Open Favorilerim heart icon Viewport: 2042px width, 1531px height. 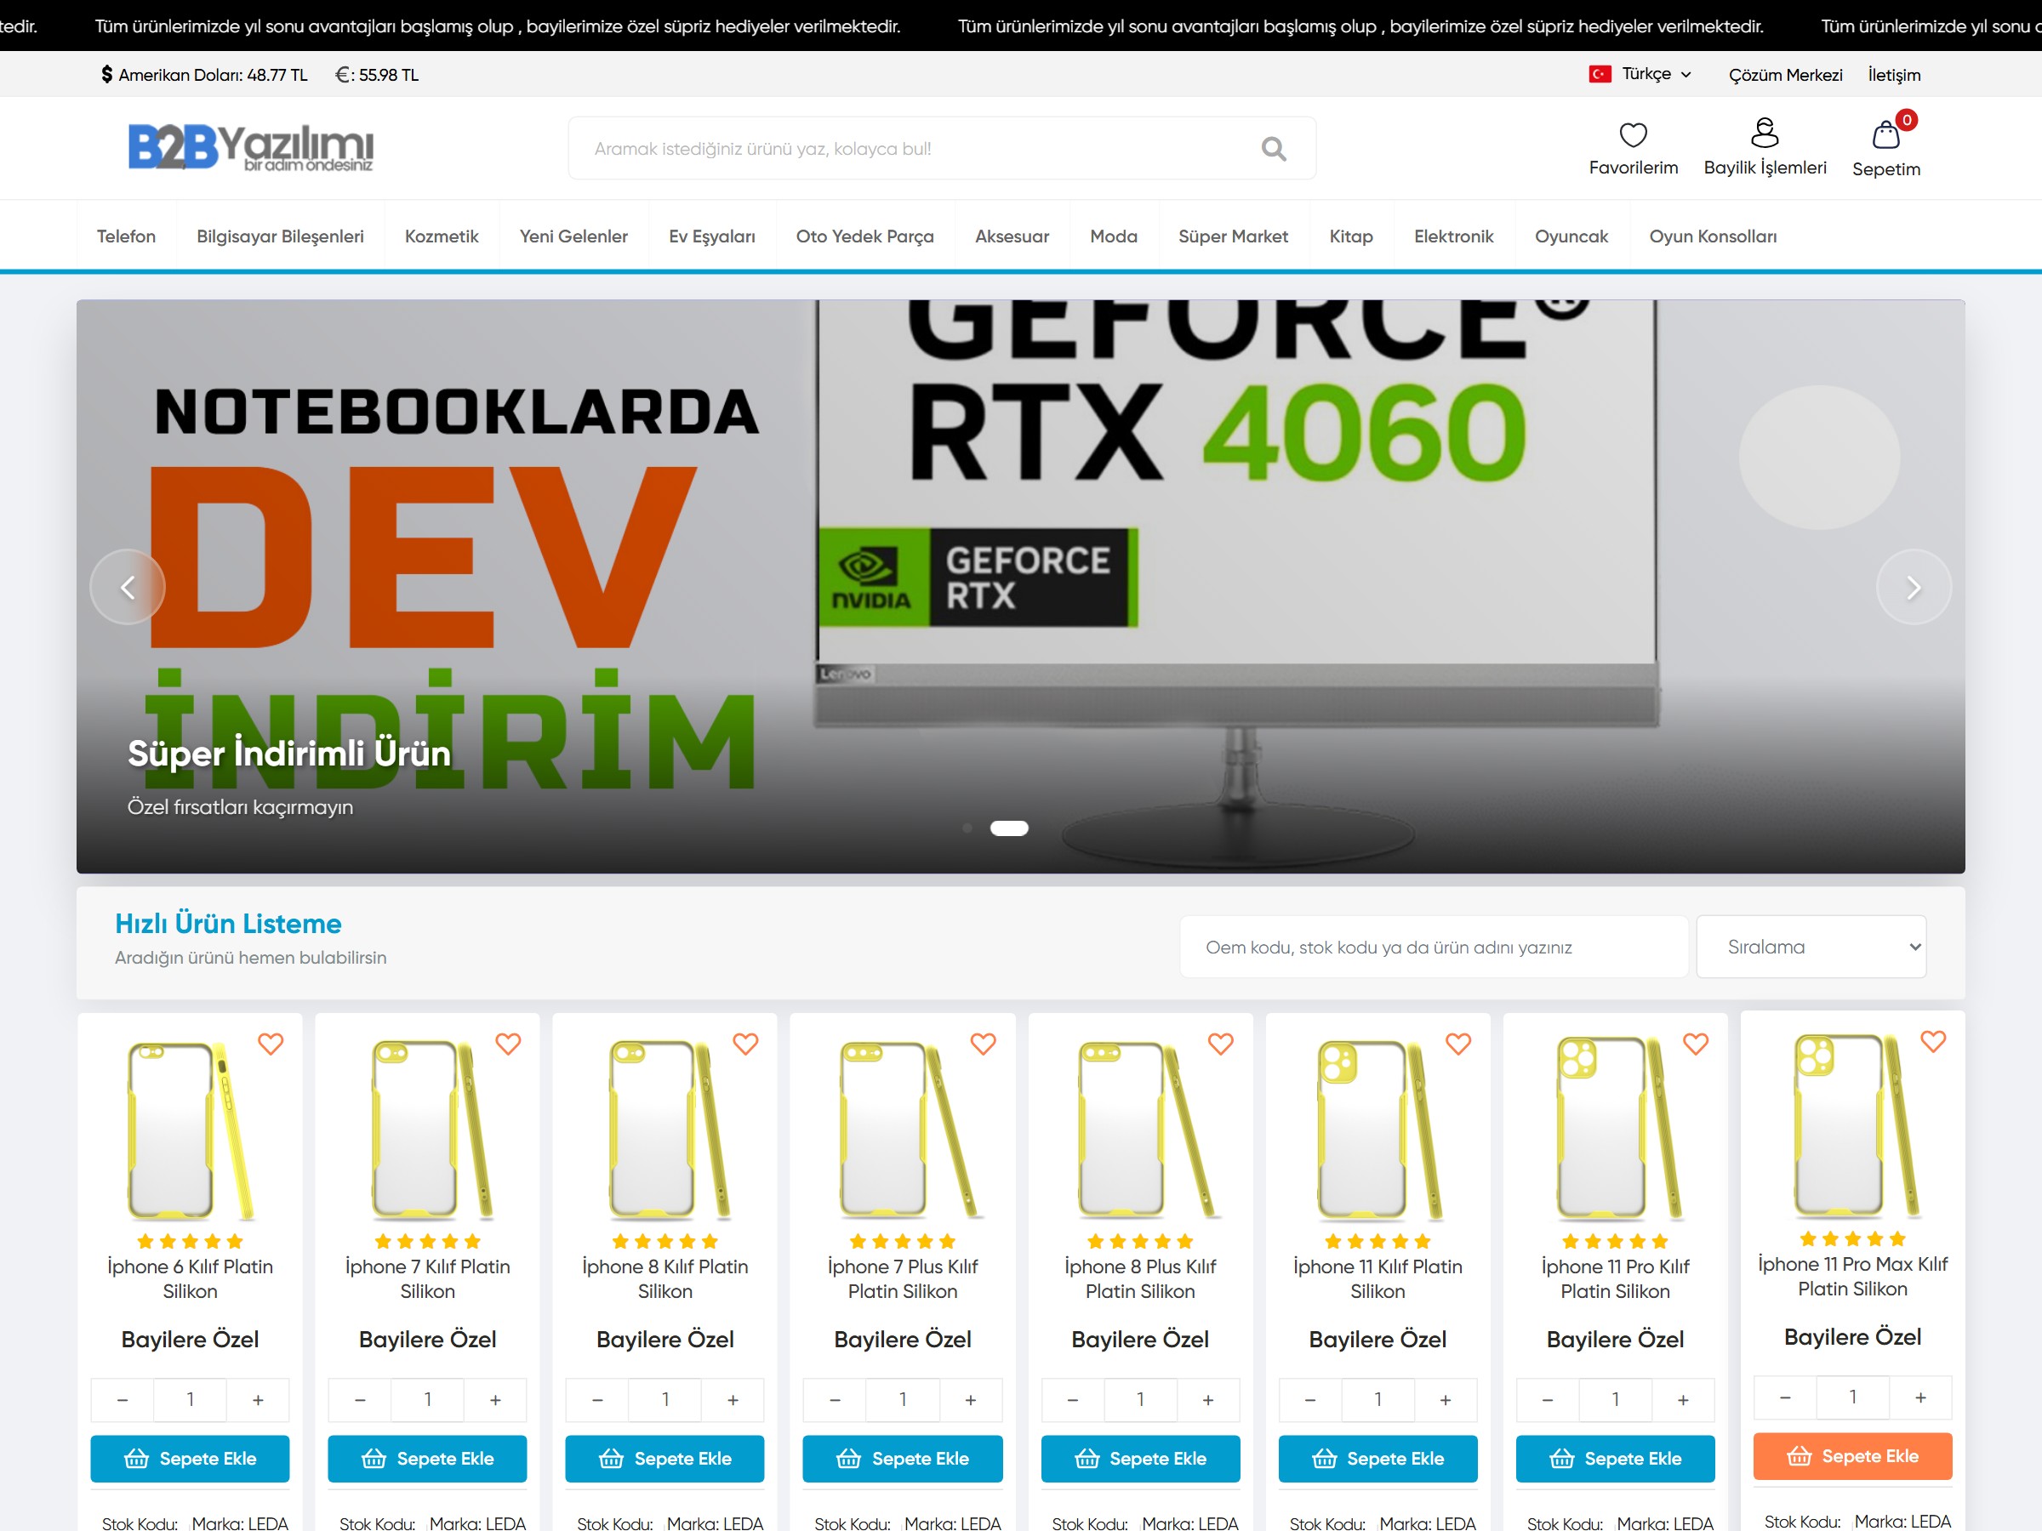[x=1633, y=134]
